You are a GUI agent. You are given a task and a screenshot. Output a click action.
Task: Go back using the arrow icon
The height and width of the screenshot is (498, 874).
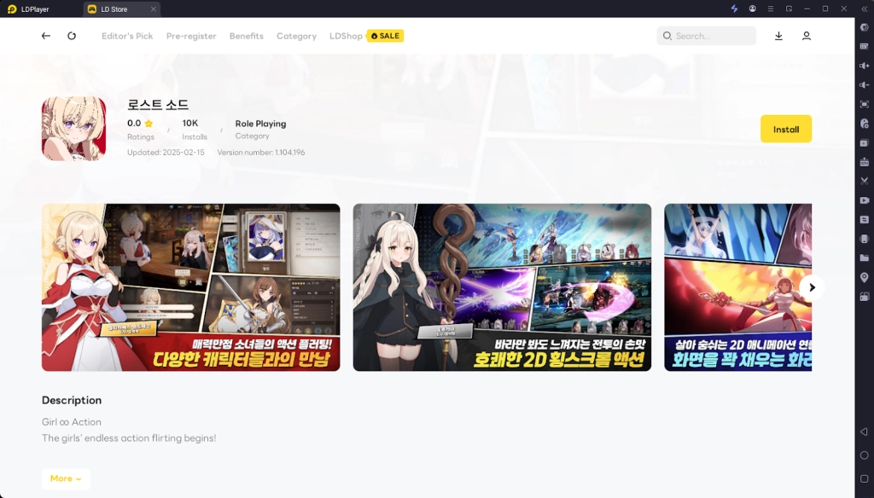(46, 36)
